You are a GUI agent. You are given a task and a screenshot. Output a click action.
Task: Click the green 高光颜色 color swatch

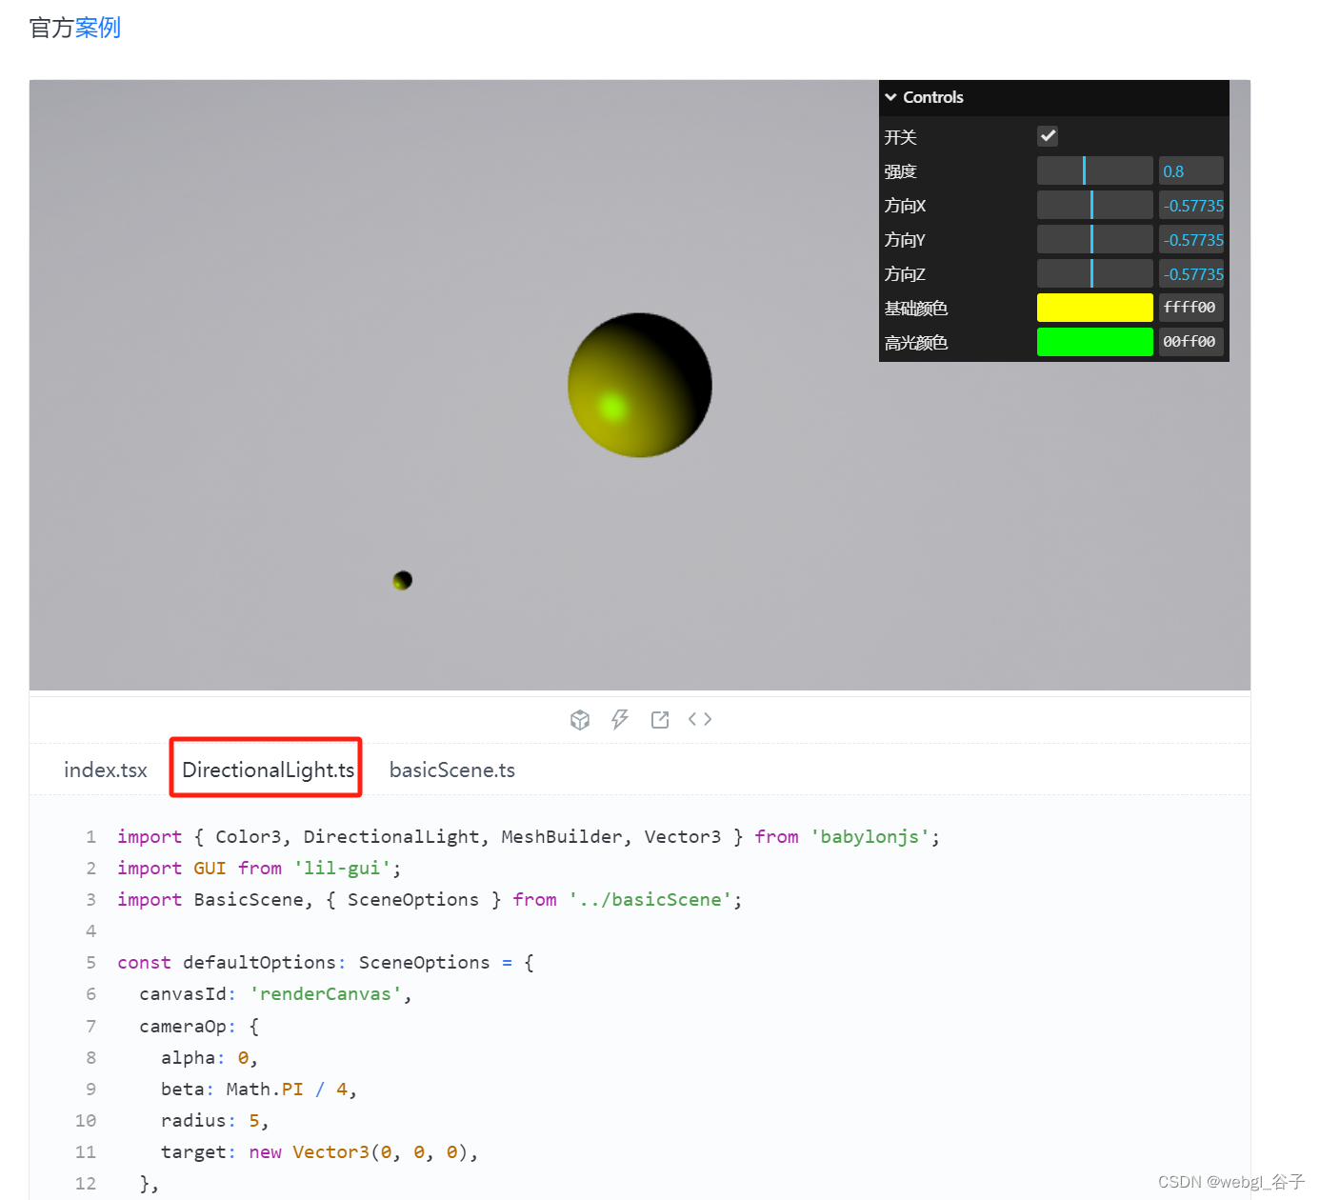(x=1094, y=341)
